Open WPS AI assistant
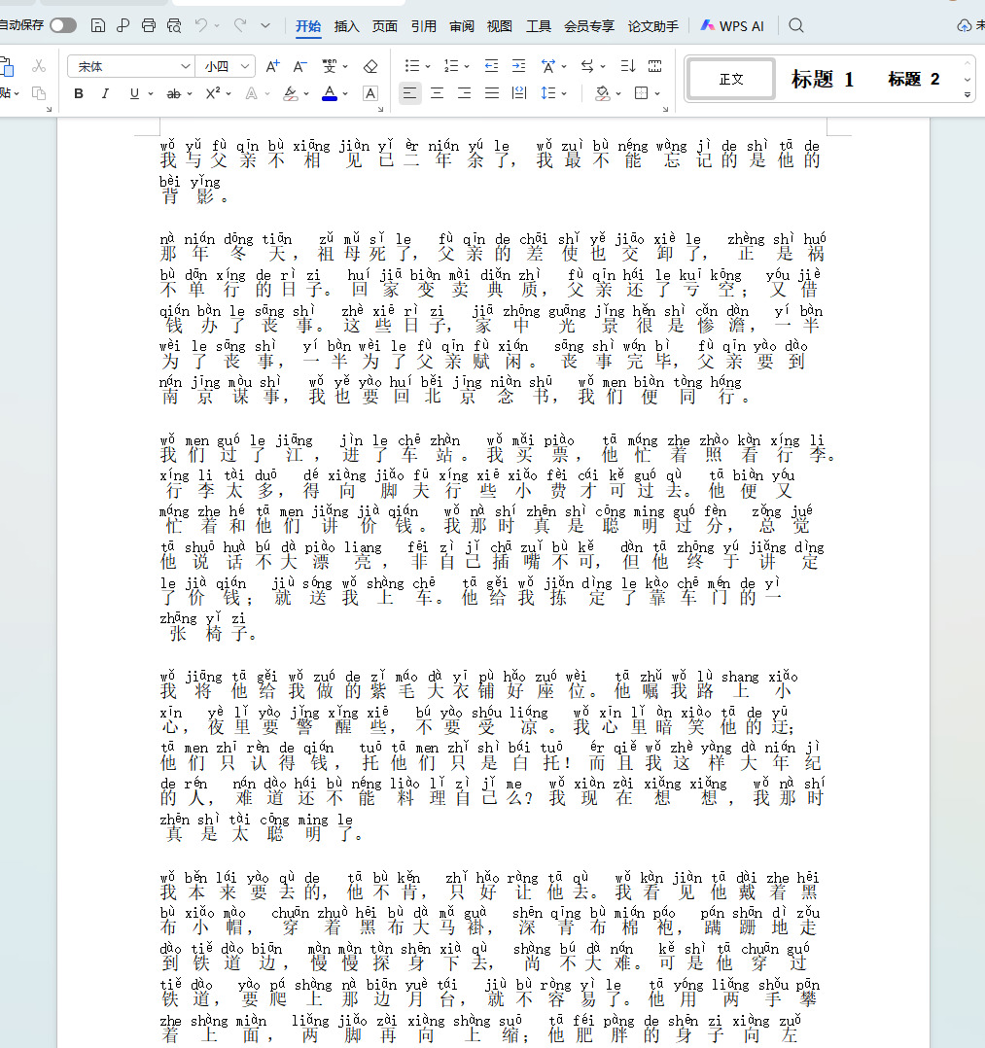 (x=732, y=26)
